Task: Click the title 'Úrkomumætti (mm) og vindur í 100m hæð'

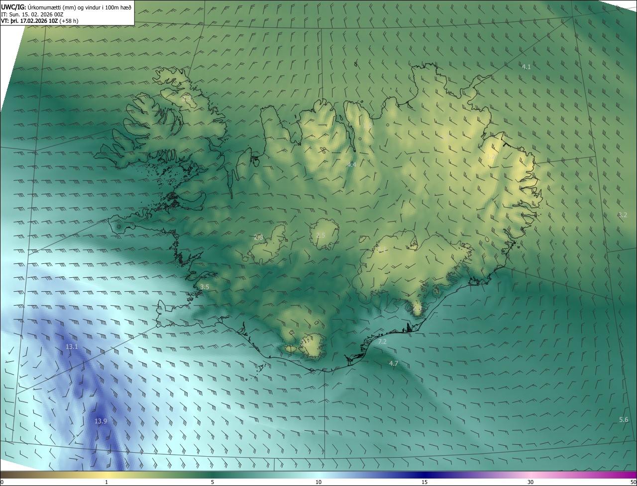Action: 80,7
